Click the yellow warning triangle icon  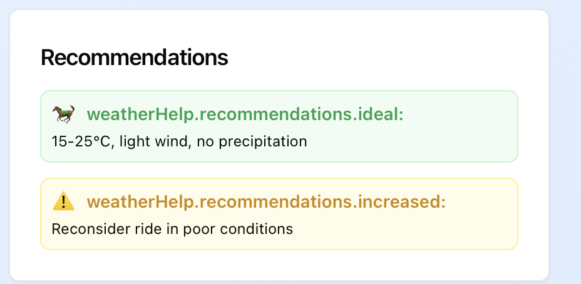[x=63, y=201]
